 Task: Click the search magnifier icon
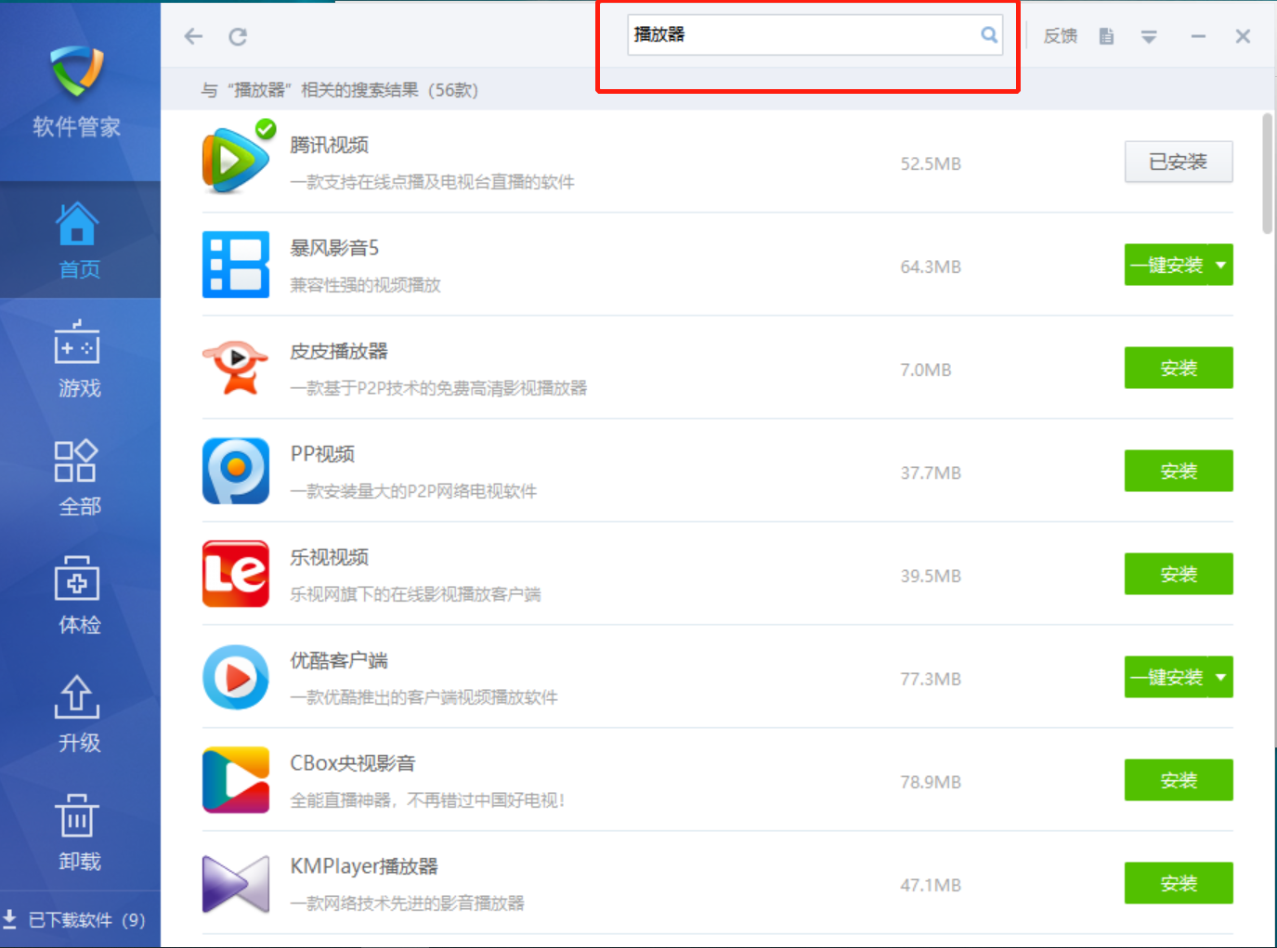(x=989, y=34)
